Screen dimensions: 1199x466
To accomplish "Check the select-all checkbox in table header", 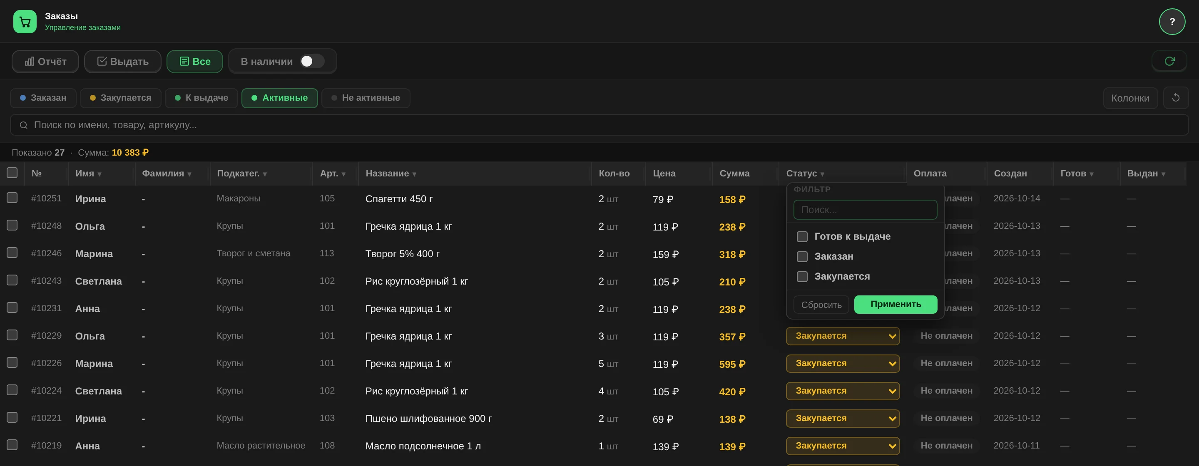I will pos(12,173).
